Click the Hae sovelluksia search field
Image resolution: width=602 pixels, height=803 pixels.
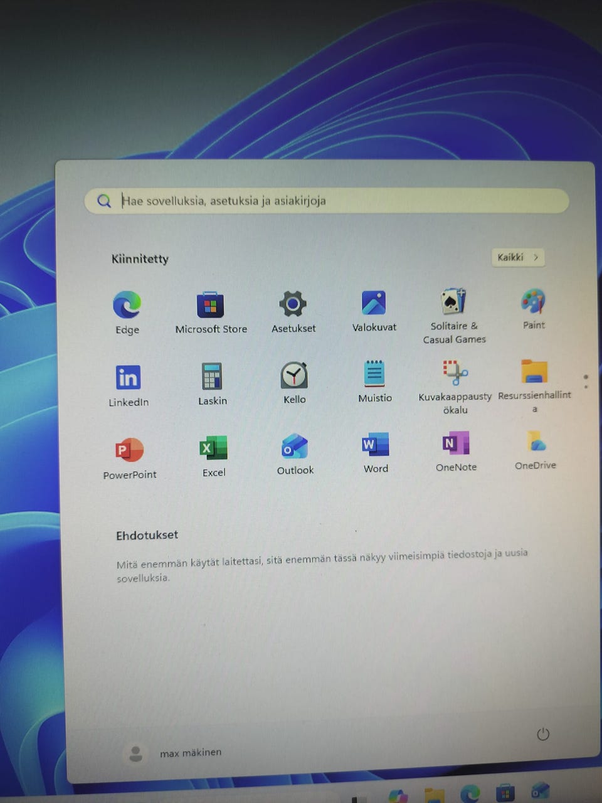coord(327,201)
